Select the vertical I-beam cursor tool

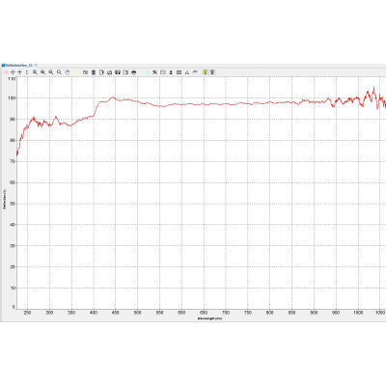pos(27,72)
